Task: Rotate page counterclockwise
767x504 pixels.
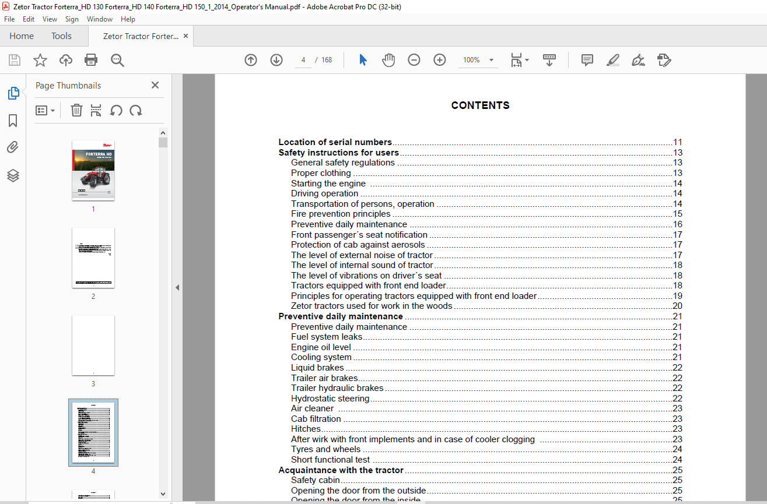Action: 116,110
